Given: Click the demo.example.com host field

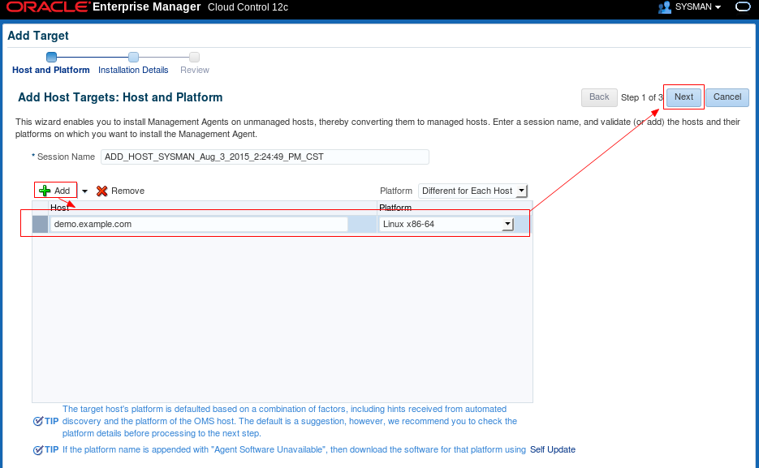Looking at the screenshot, I should (199, 224).
